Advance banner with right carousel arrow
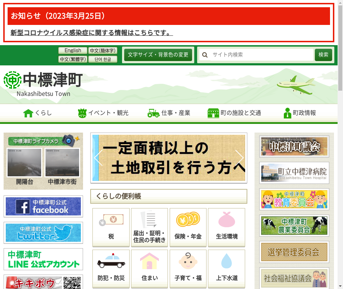Image resolution: width=343 pixels, height=289 pixels. (x=239, y=158)
